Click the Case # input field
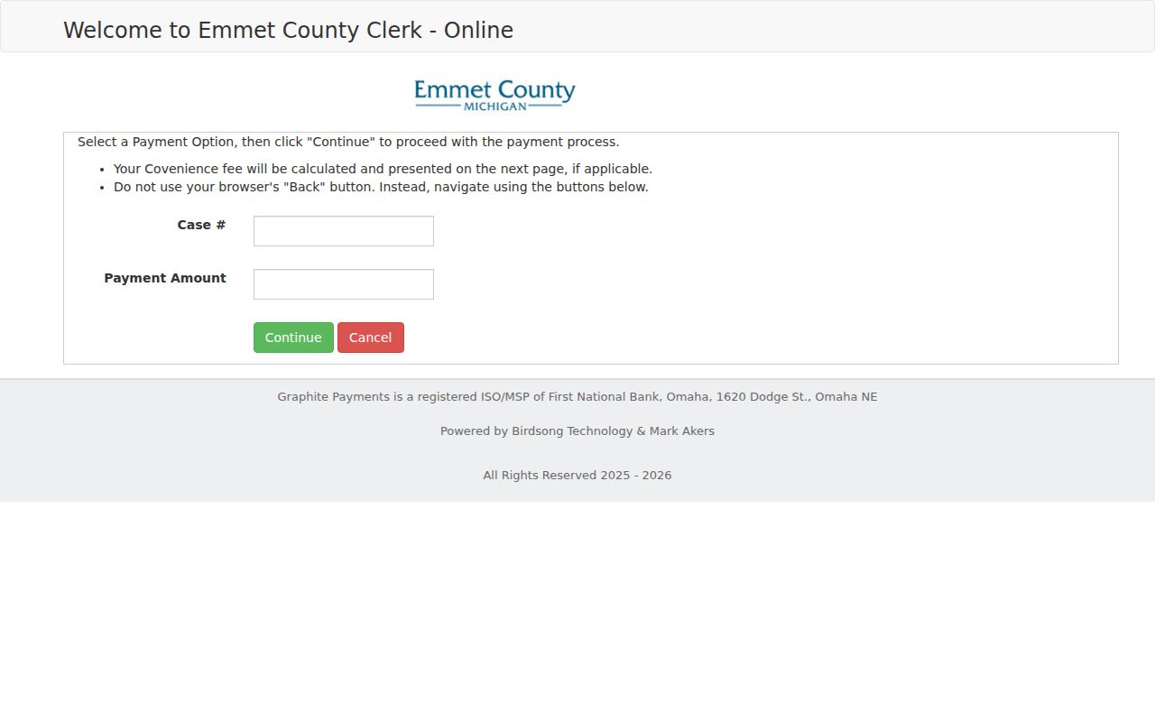This screenshot has width=1155, height=722. pyautogui.click(x=344, y=231)
